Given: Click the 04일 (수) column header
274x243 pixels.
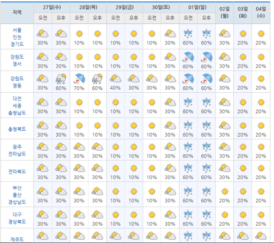Looking at the screenshot, I should point(261,12).
